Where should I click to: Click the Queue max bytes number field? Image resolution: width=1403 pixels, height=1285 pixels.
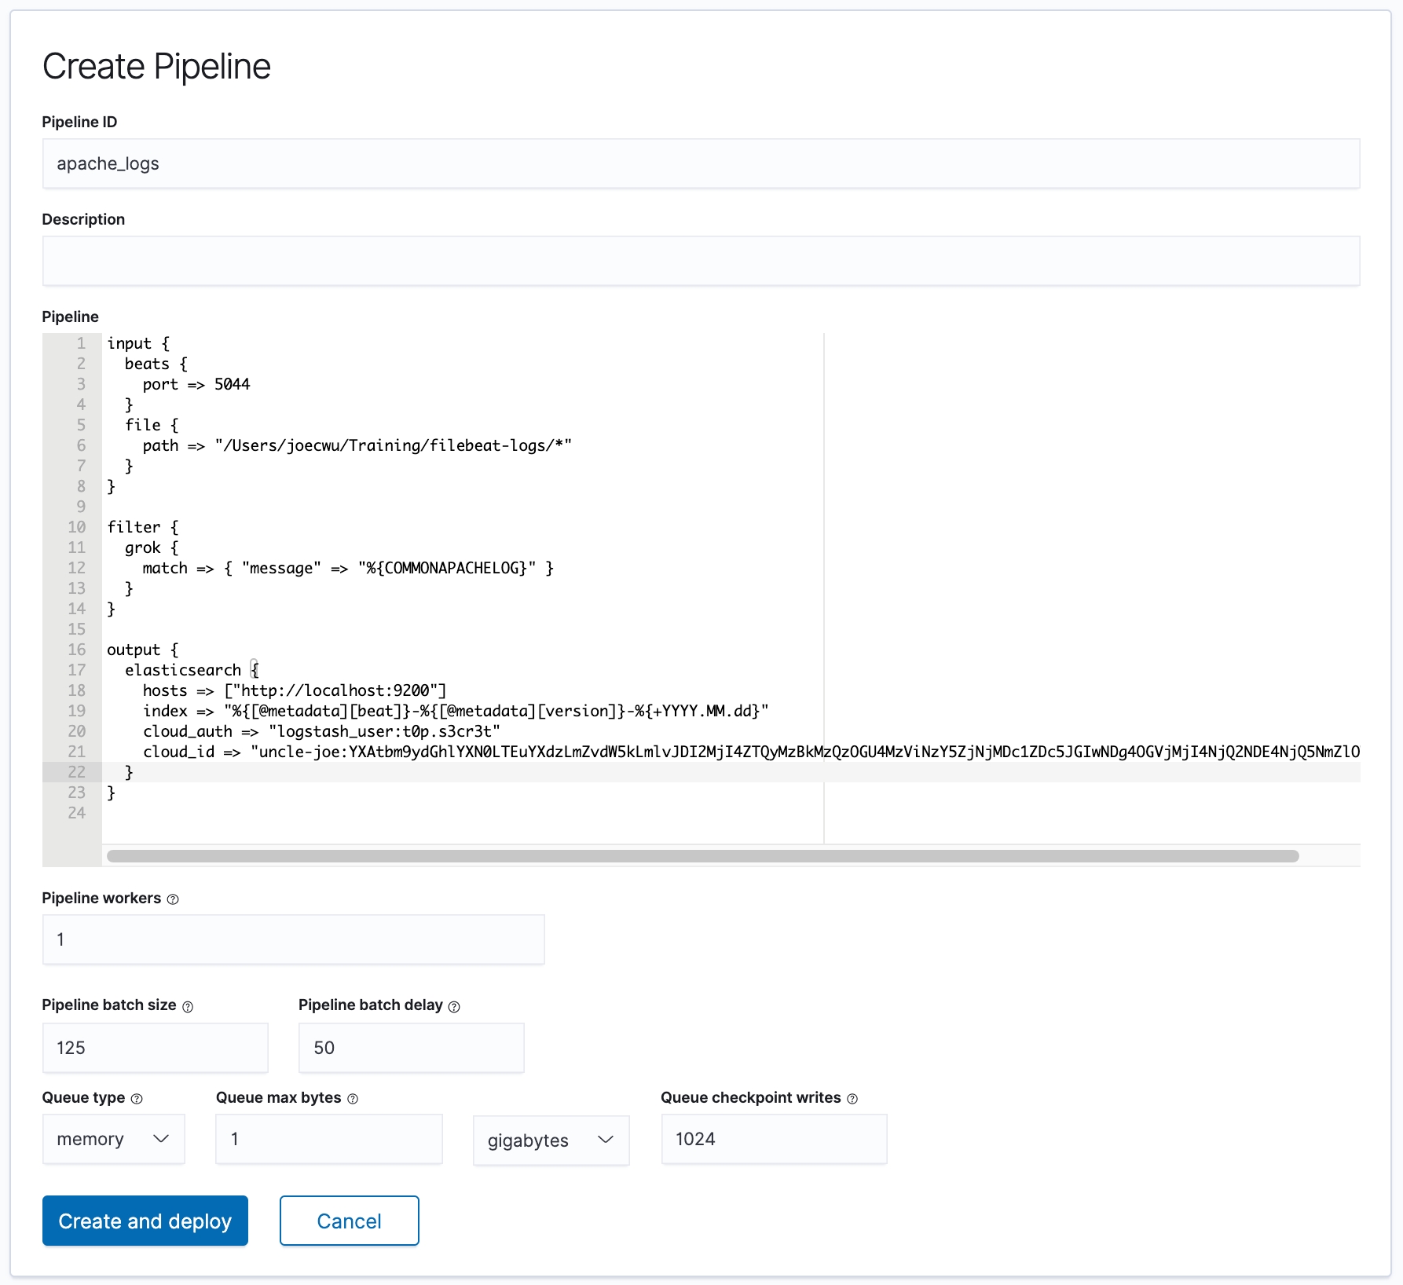point(328,1139)
